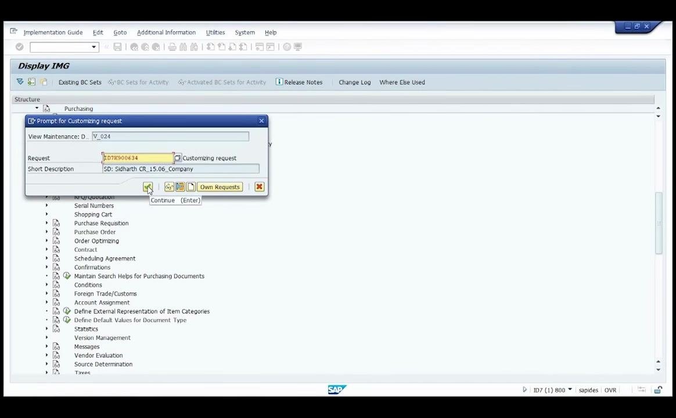This screenshot has height=418, width=676.
Task: Collapse the Purchasing tree node
Action: 37,108
